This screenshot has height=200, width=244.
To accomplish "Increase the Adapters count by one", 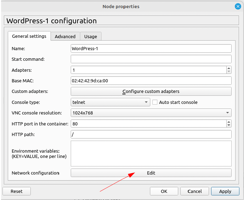I will 229,68.
